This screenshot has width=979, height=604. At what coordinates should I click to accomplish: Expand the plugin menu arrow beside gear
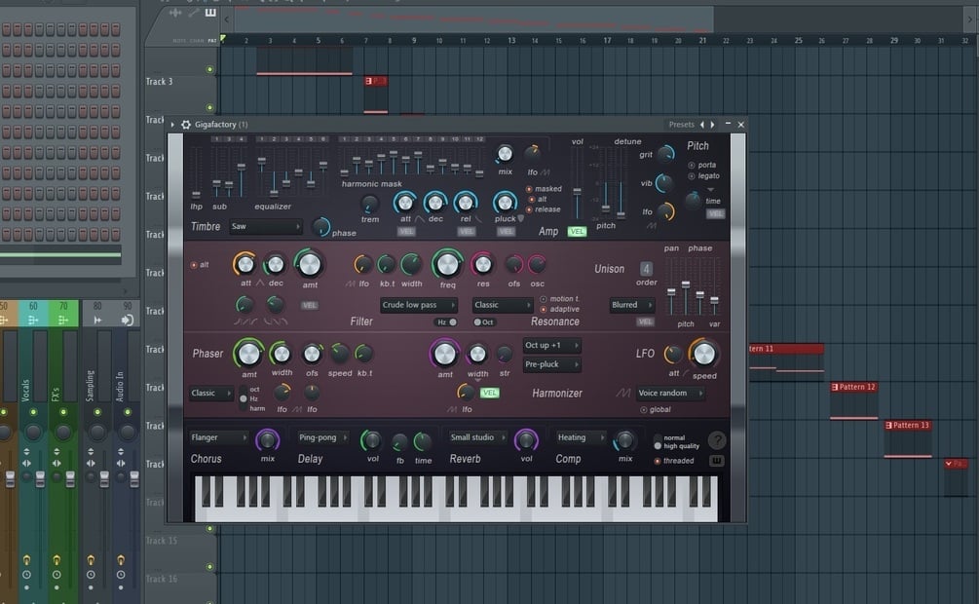[173, 125]
